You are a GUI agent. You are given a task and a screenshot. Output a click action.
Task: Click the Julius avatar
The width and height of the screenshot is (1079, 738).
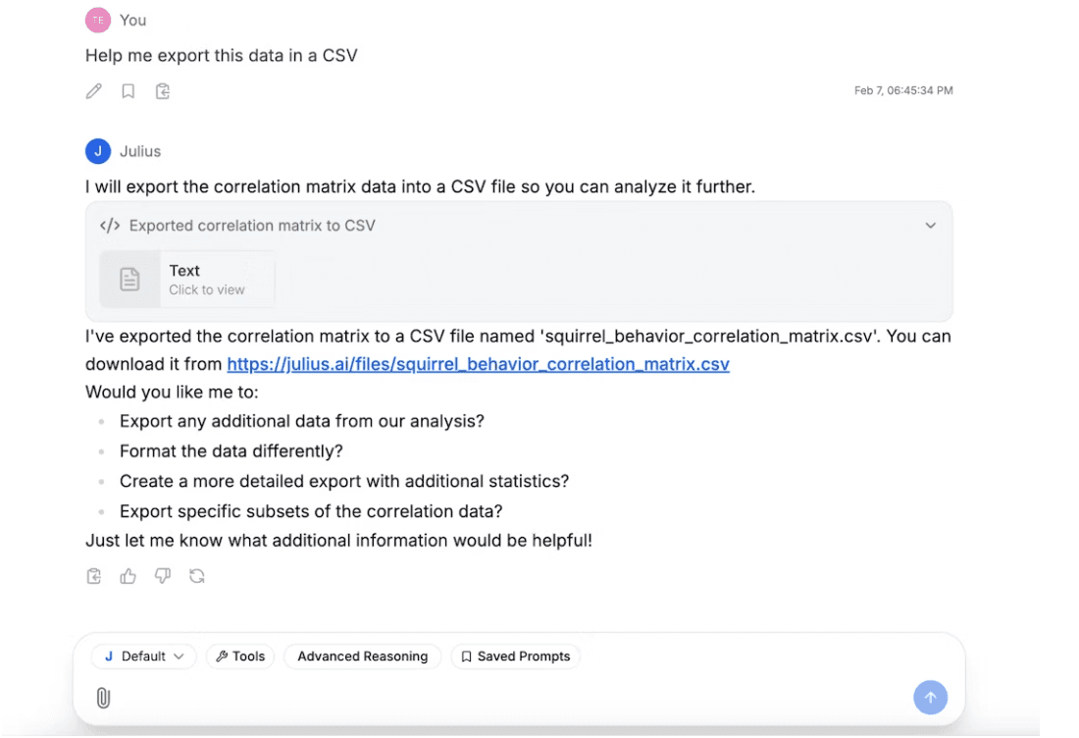[97, 150]
